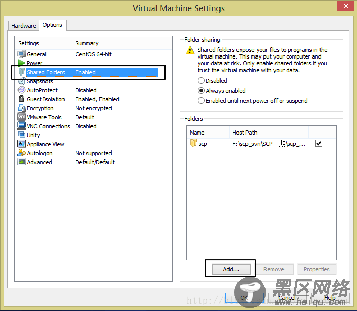This screenshot has width=357, height=311.
Task: Select the Always enabled radio button
Action: click(x=201, y=91)
